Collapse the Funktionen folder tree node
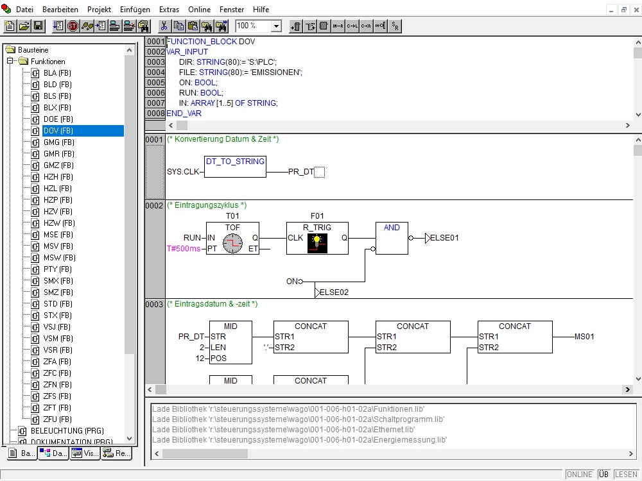 pos(10,62)
